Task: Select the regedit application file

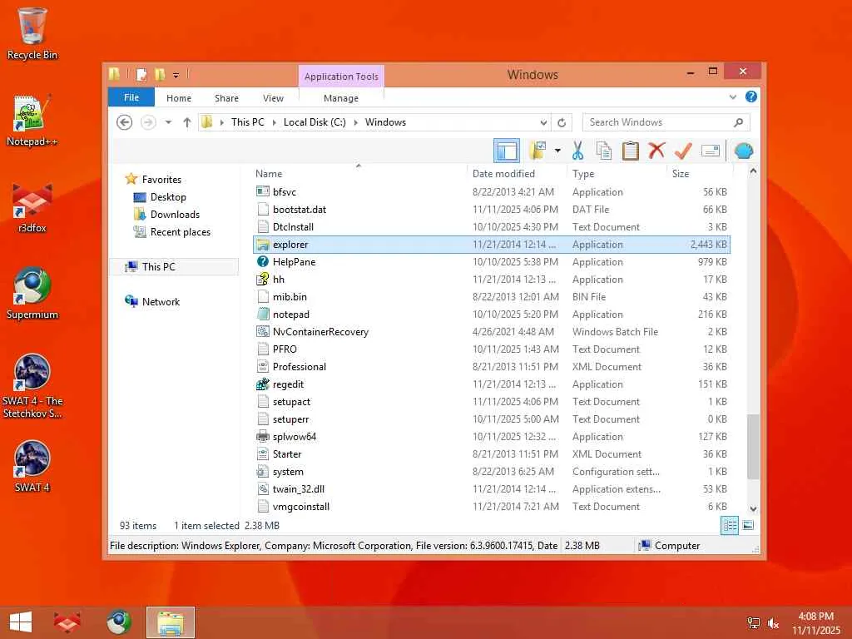Action: (491, 384)
